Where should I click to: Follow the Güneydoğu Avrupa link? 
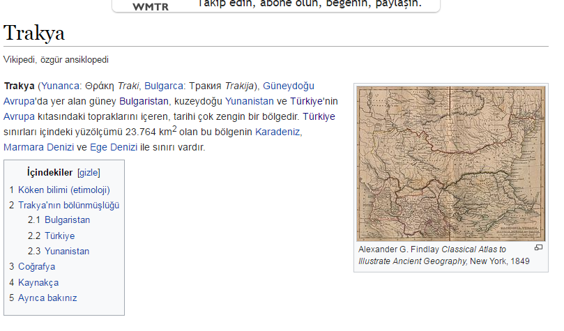point(289,86)
